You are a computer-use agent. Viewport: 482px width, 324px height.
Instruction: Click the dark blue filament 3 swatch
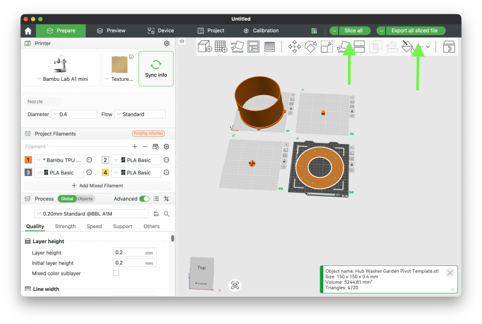pyautogui.click(x=28, y=172)
